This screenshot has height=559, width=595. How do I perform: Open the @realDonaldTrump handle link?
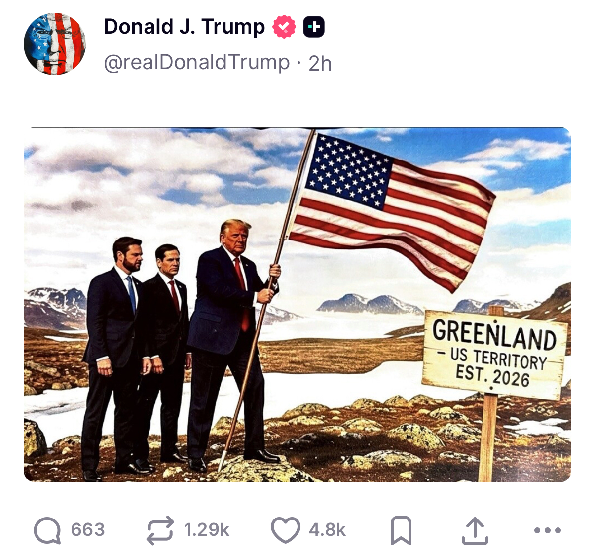point(197,63)
